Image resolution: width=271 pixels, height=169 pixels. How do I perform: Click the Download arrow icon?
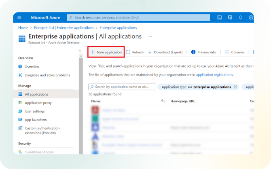pos(150,52)
